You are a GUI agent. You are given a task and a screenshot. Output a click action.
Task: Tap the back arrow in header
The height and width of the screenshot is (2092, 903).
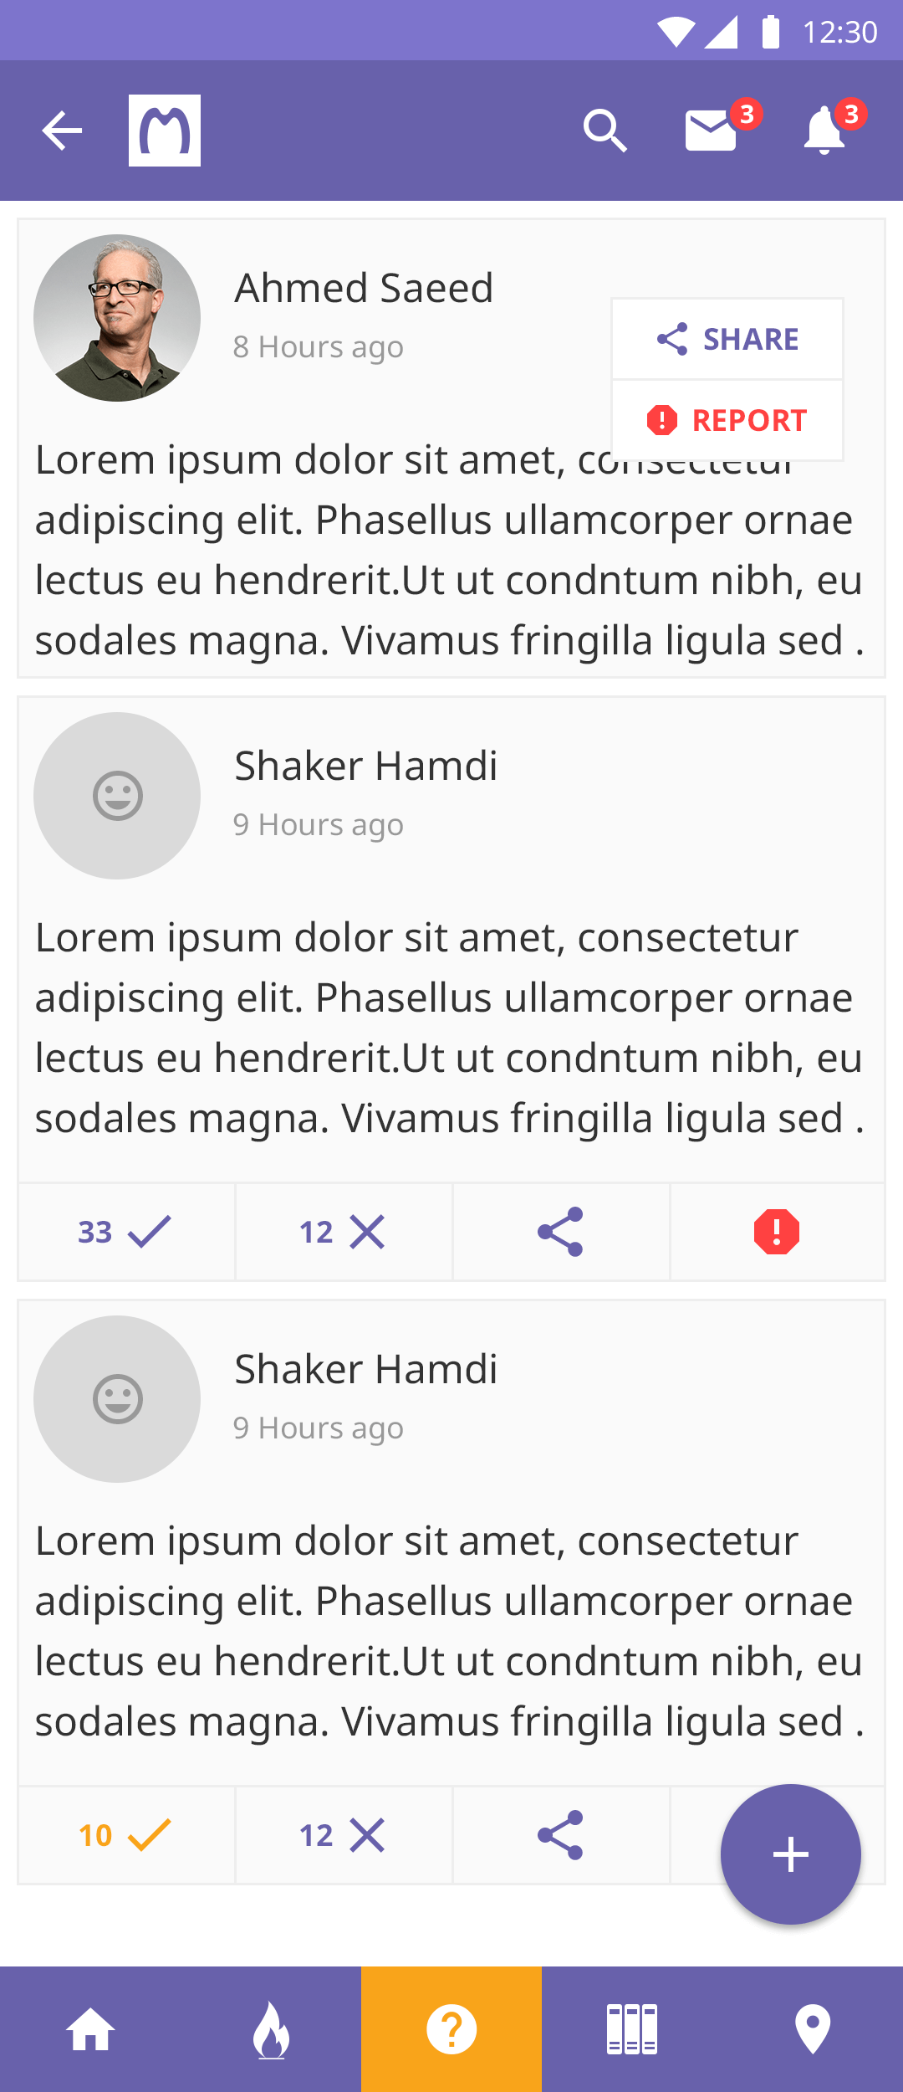pos(62,131)
